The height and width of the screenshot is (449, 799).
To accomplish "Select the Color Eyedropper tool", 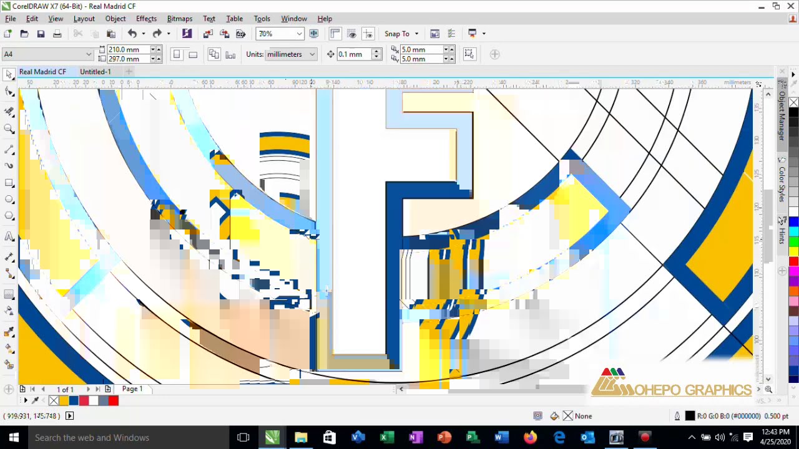I will [x=9, y=331].
